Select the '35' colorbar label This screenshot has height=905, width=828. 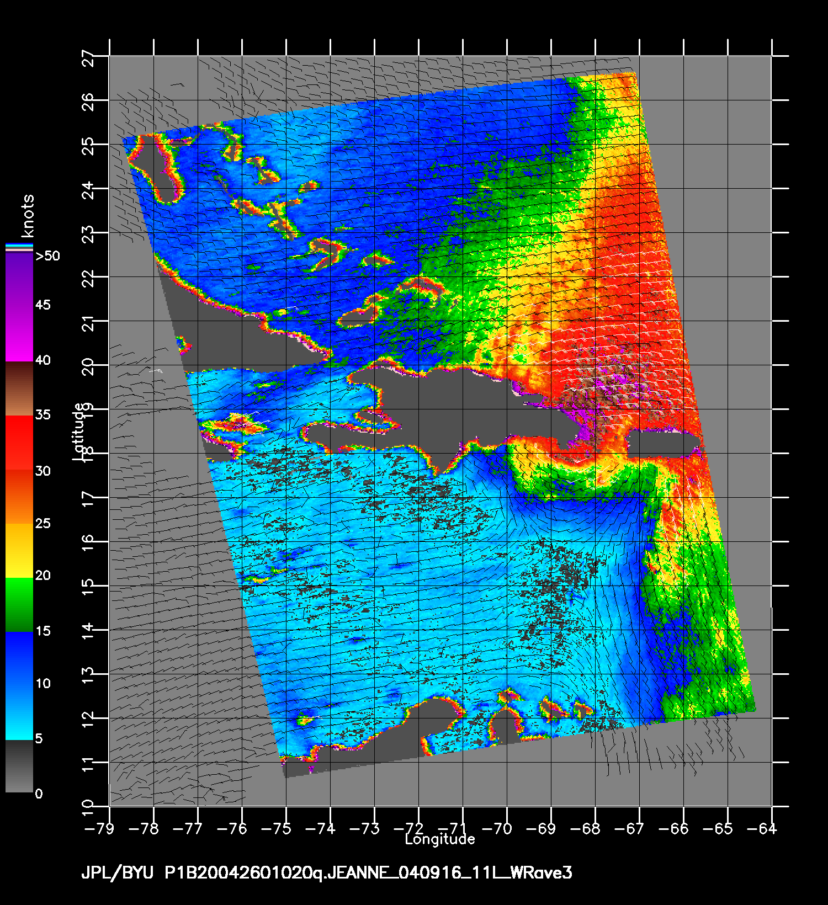[x=43, y=414]
